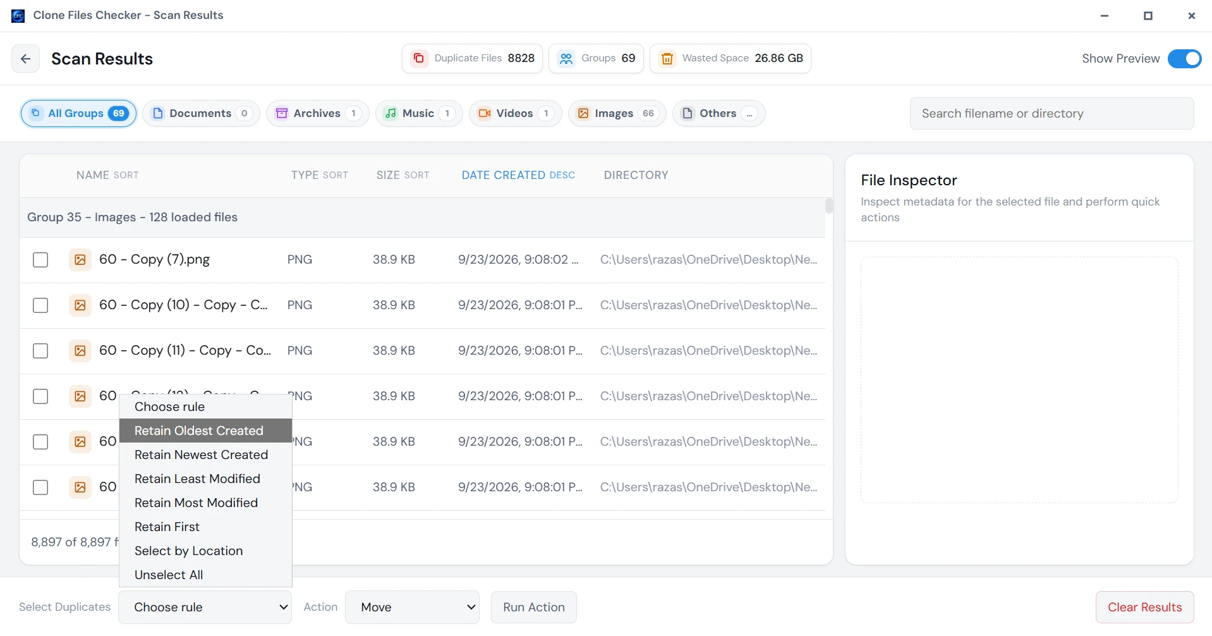Pick the Retain First rule
The height and width of the screenshot is (636, 1212).
205,527
